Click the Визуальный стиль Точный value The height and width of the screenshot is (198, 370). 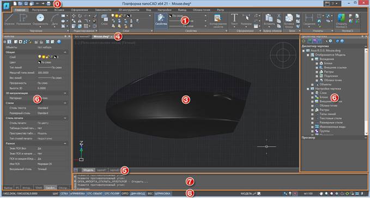tap(42, 169)
